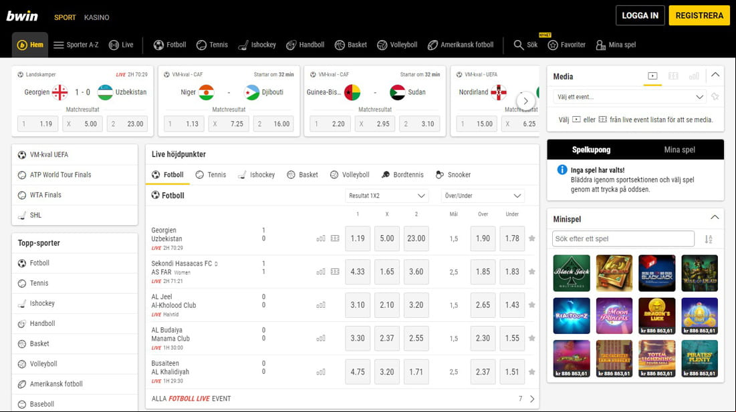Select video stream icon in Media panel
The height and width of the screenshot is (412, 736).
[x=652, y=76]
